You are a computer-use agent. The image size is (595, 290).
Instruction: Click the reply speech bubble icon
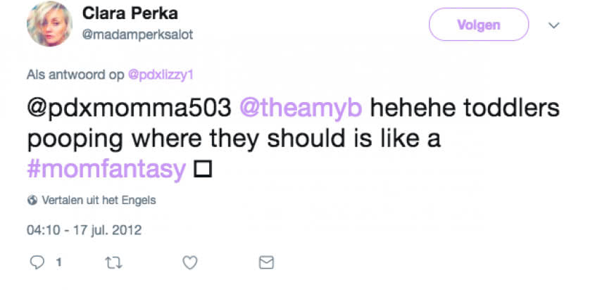(x=37, y=263)
